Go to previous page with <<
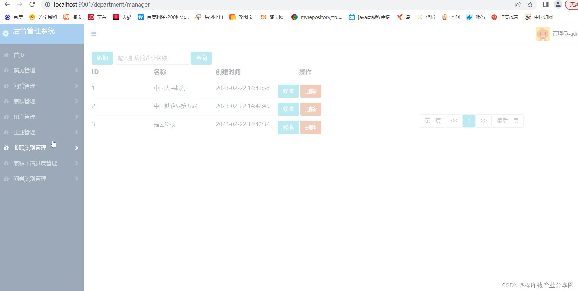Viewport: 578px width, 291px height. tap(454, 121)
